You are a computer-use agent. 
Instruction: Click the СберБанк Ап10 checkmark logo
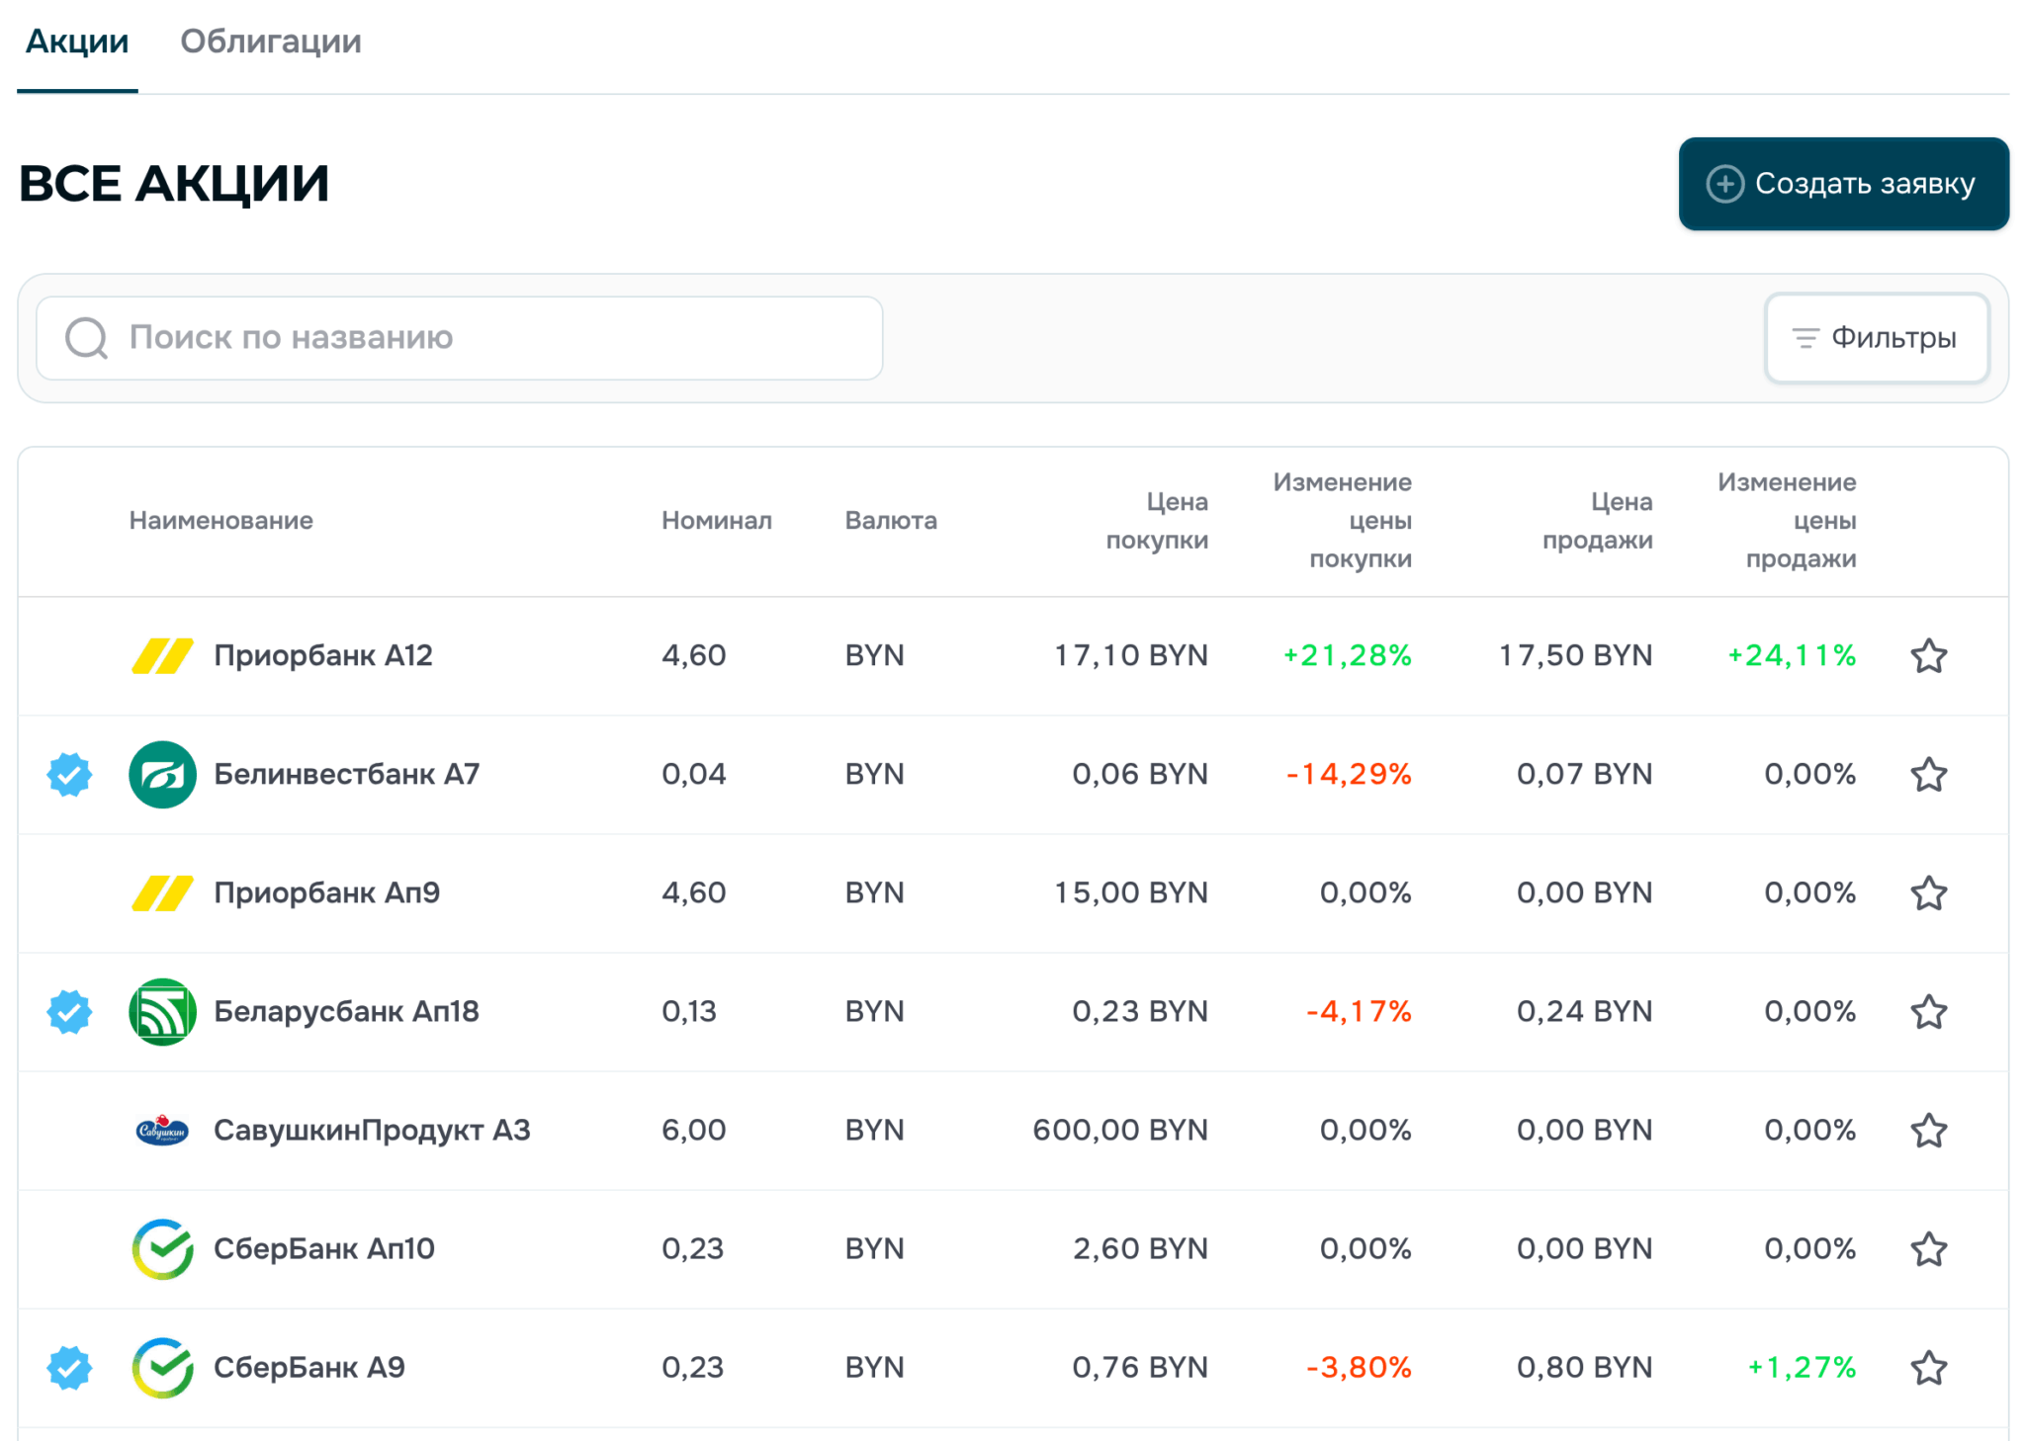point(162,1249)
